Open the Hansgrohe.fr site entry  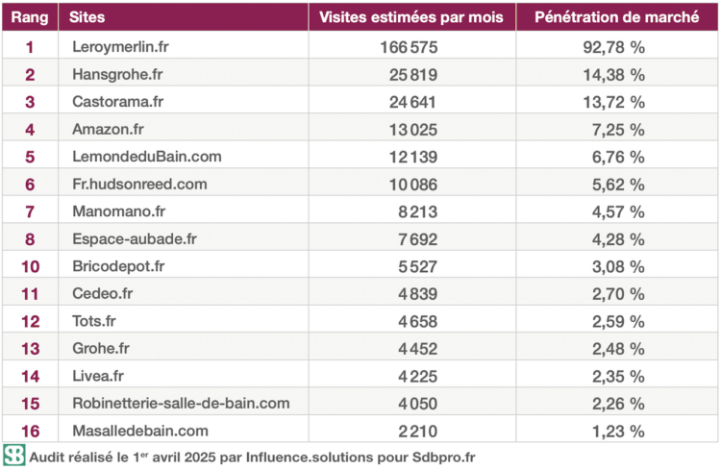click(x=118, y=74)
